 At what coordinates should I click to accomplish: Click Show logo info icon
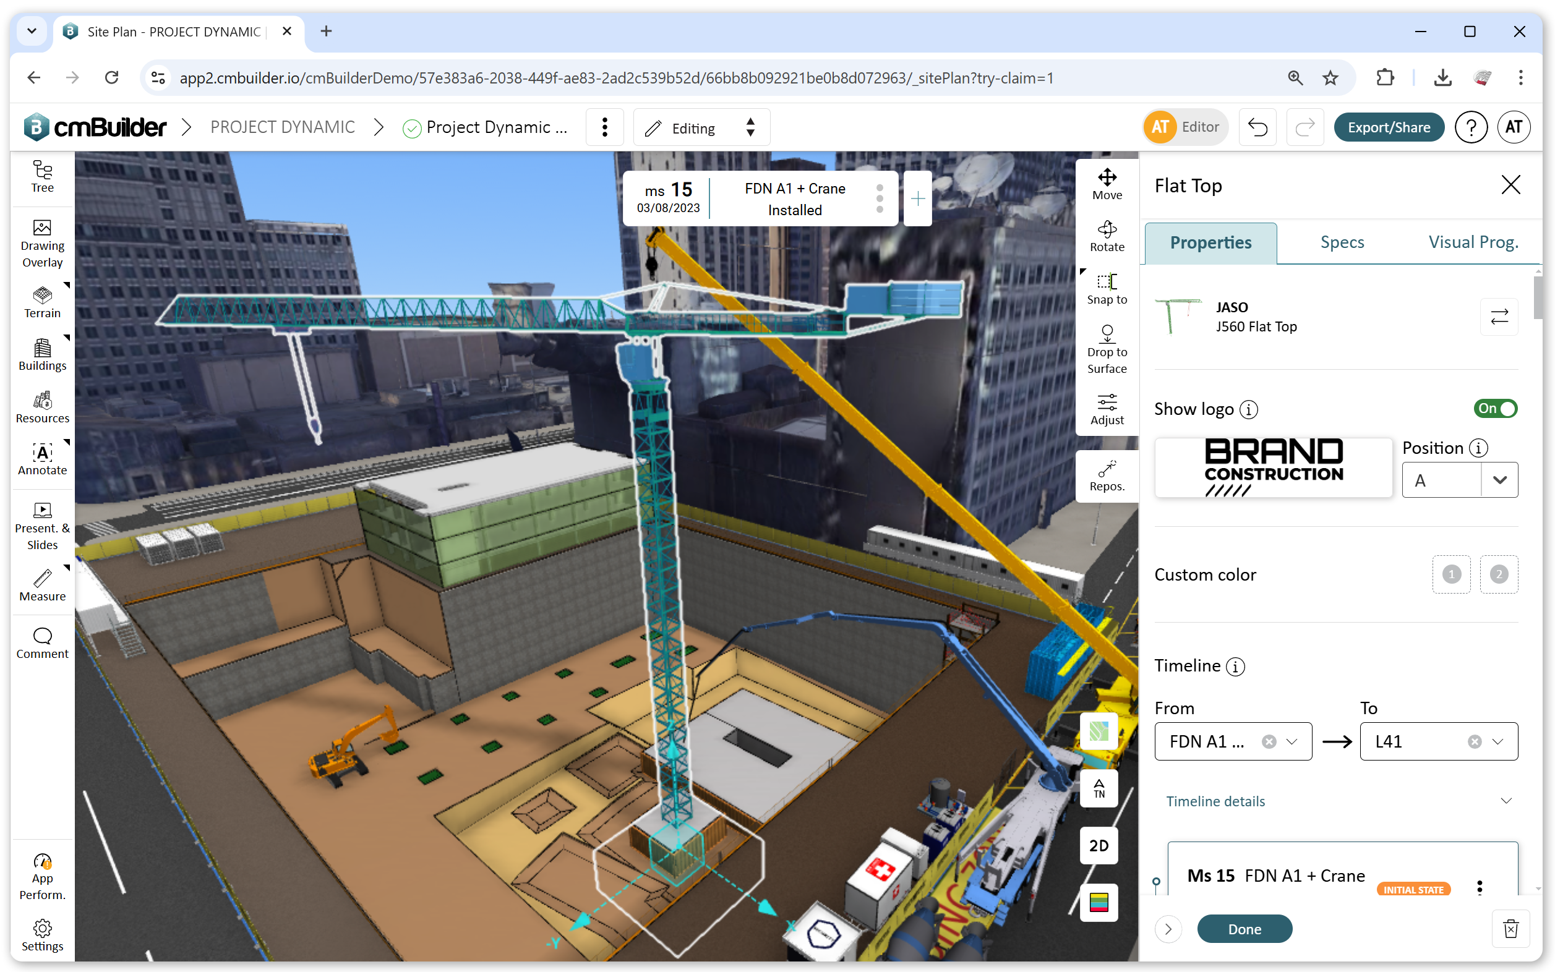pos(1248,409)
